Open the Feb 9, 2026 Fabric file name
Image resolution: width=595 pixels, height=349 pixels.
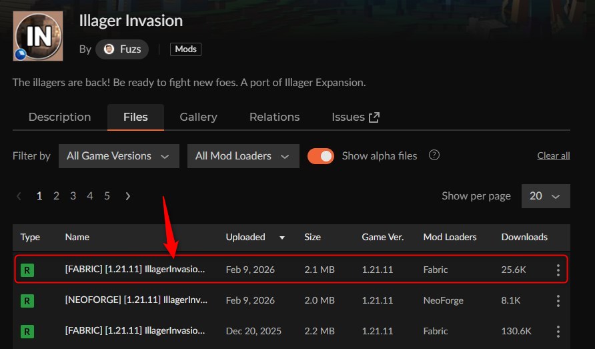coord(135,269)
